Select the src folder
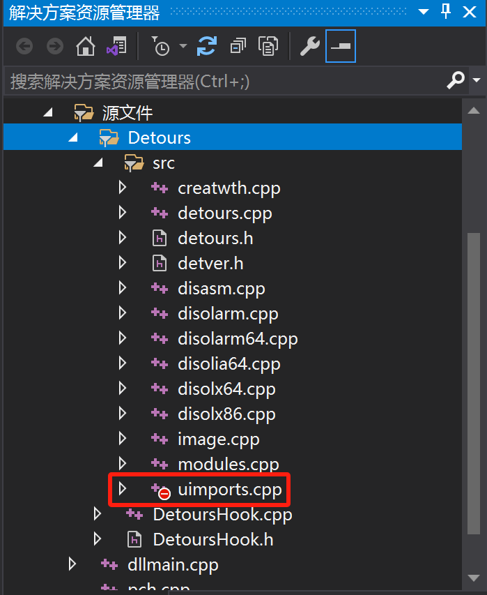Viewport: 487px width, 595px height. pyautogui.click(x=163, y=163)
